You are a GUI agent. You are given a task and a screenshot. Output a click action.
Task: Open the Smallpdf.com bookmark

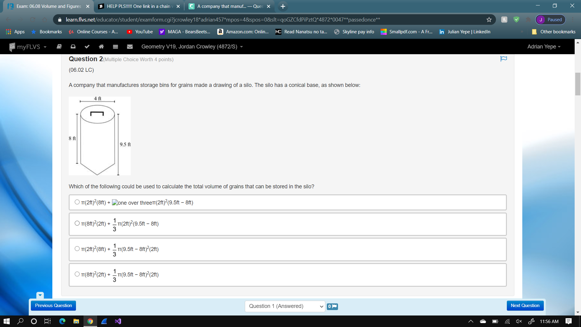407,32
